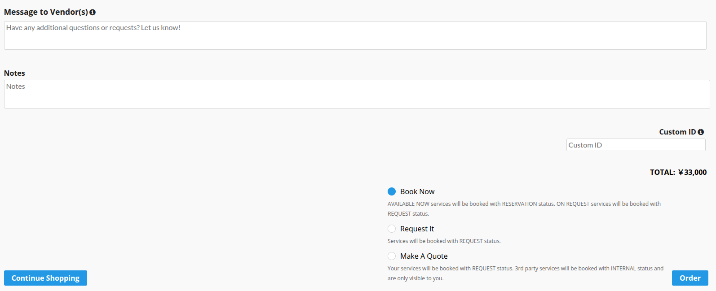Click the "Request It" label text
Viewport: 716px width, 291px height.
417,229
